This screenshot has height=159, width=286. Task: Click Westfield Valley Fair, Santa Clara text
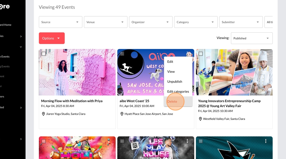(224, 119)
